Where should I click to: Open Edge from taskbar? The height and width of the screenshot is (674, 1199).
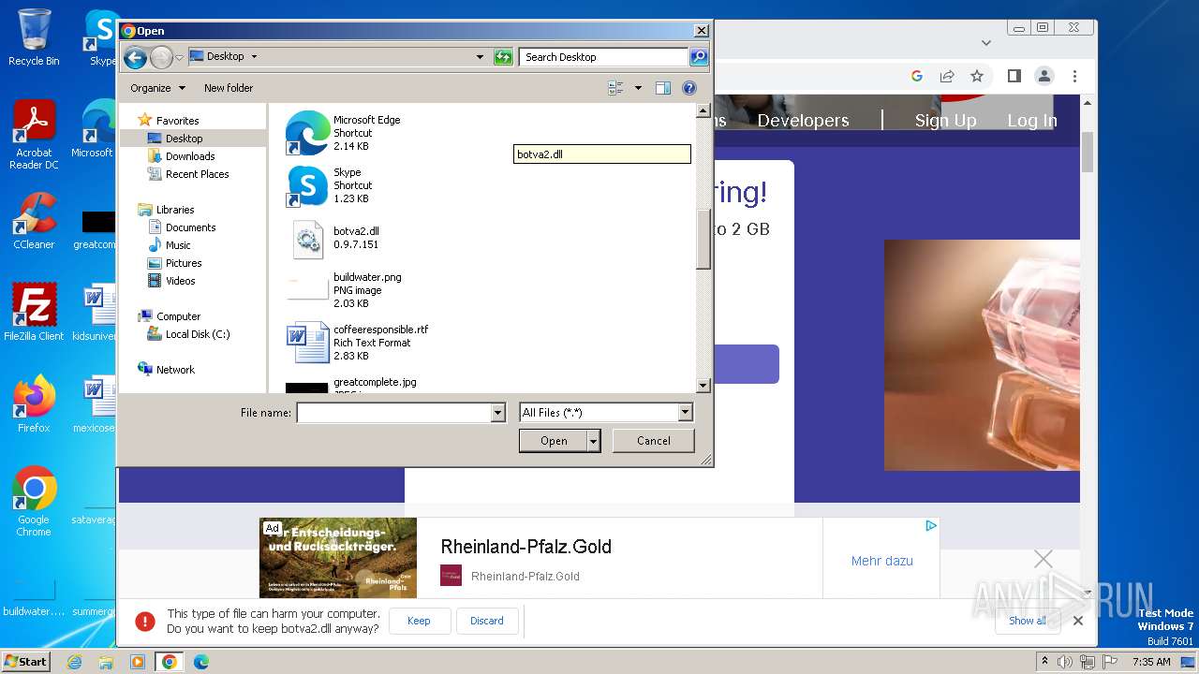tap(201, 662)
